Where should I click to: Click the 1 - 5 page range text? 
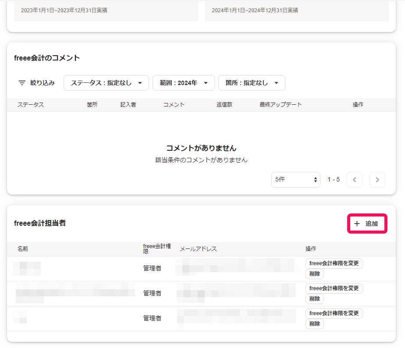coord(334,180)
